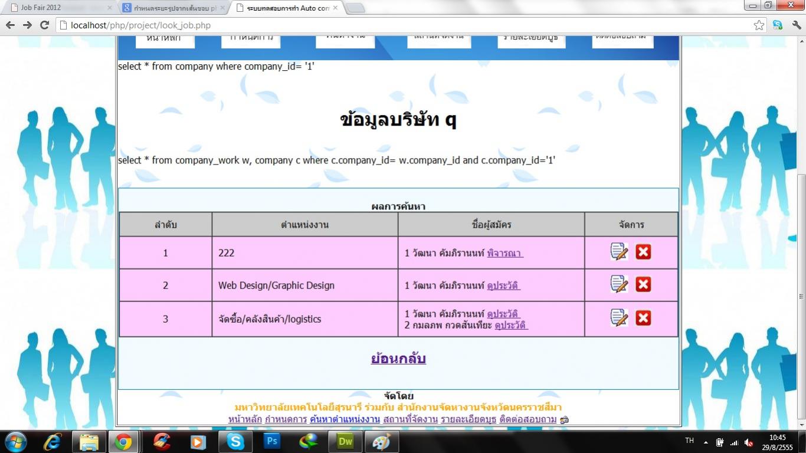The width and height of the screenshot is (806, 453).
Task: Open Windows Explorer from the taskbar
Action: (89, 442)
